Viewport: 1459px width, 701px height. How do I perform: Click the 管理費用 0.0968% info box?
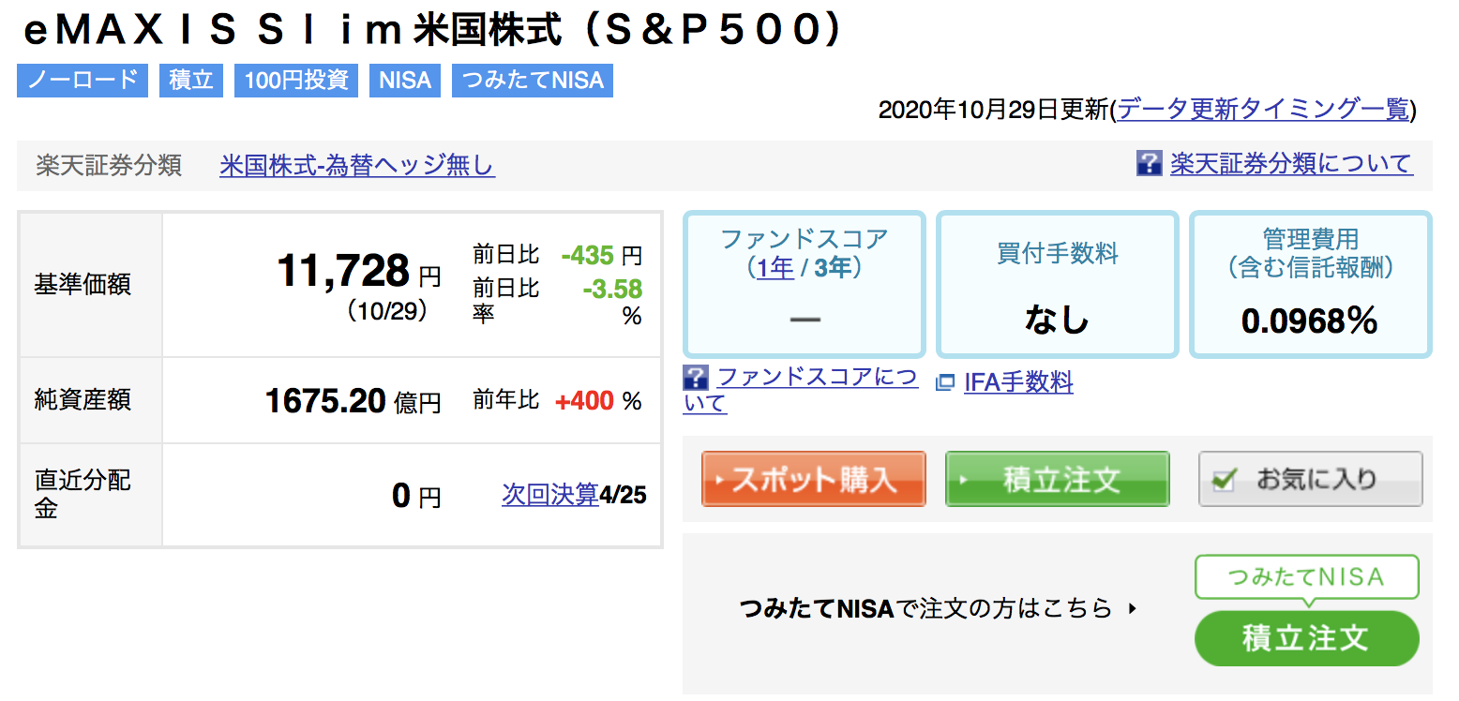coord(1310,285)
